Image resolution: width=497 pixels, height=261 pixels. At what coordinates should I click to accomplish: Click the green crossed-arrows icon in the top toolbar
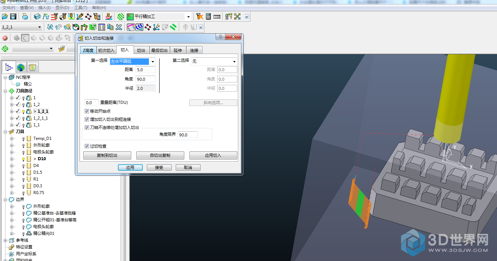tap(237, 16)
